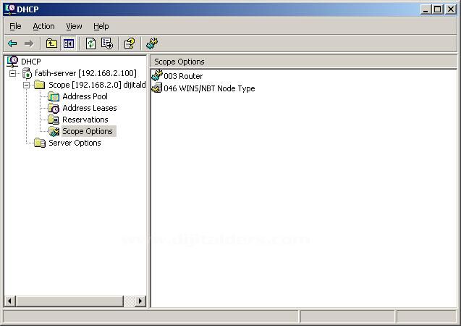Image resolution: width=461 pixels, height=326 pixels.
Task: Click the Refresh toolbar icon
Action: 90,43
